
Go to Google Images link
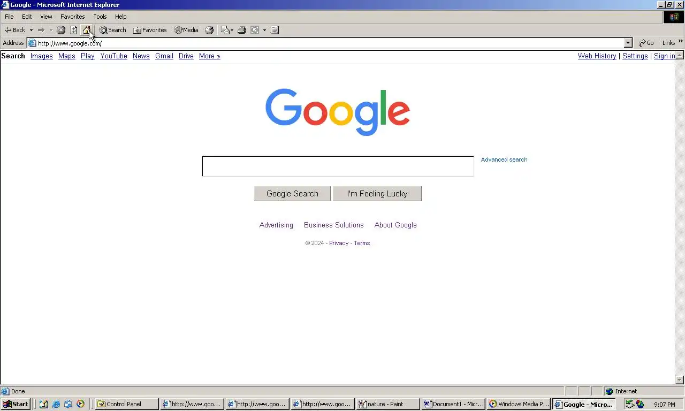tap(42, 56)
